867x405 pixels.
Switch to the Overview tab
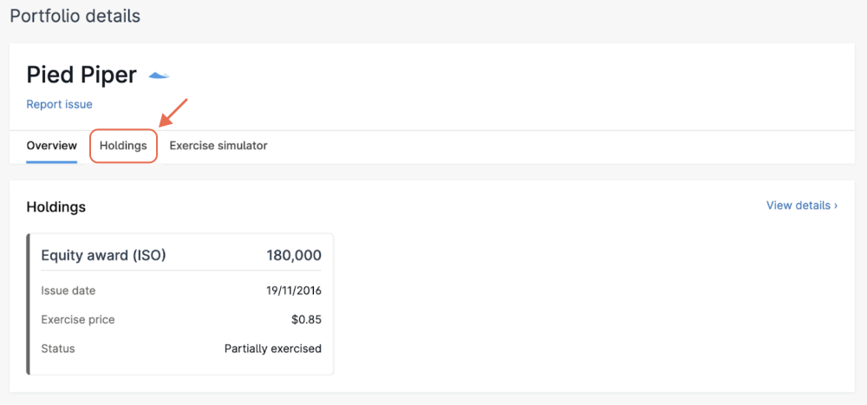click(x=51, y=146)
